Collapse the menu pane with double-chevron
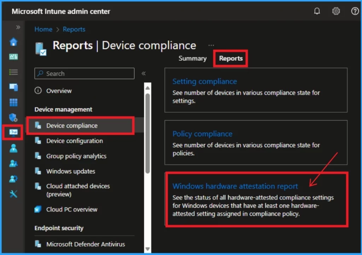Image resolution: width=362 pixels, height=255 pixels. (144, 73)
